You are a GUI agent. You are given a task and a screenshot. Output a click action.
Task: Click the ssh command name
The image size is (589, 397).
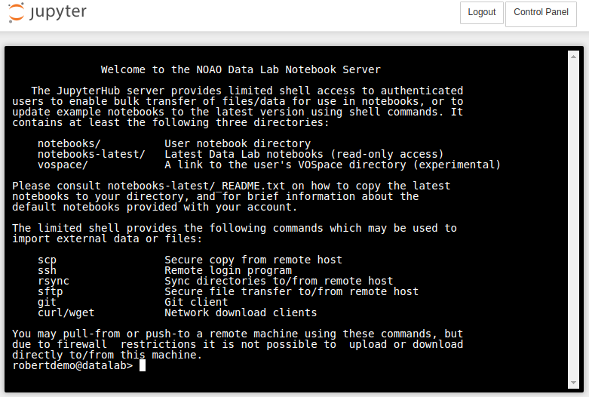pos(47,270)
